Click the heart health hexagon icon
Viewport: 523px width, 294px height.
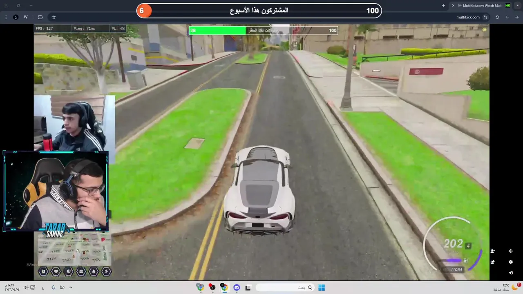pos(56,272)
